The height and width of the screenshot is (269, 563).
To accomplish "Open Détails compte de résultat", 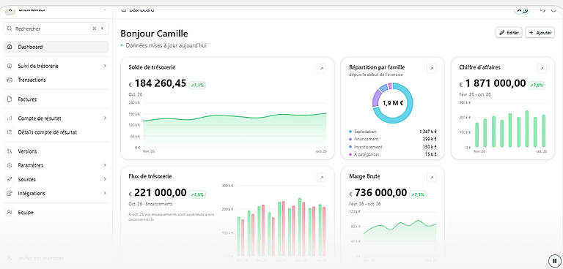I will 56,132.
